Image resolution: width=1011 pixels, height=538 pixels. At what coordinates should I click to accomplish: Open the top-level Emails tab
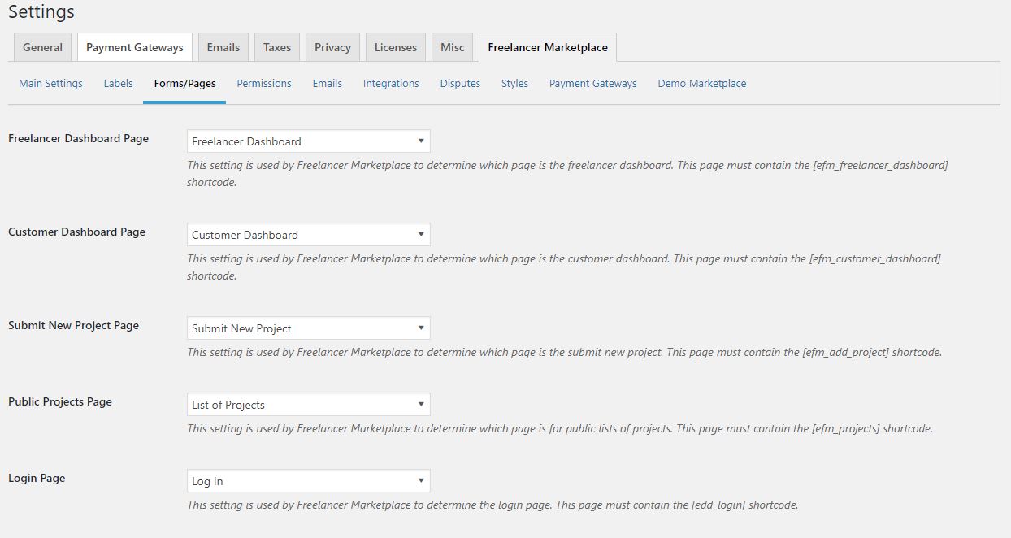223,47
